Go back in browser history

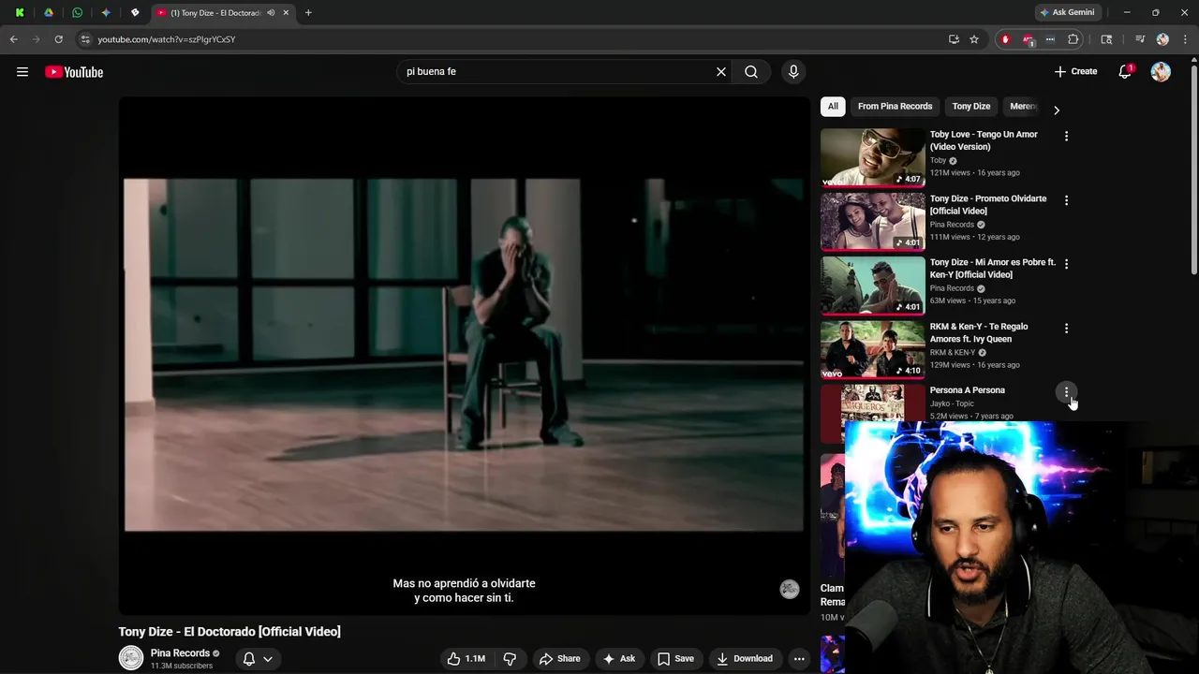[x=13, y=39]
